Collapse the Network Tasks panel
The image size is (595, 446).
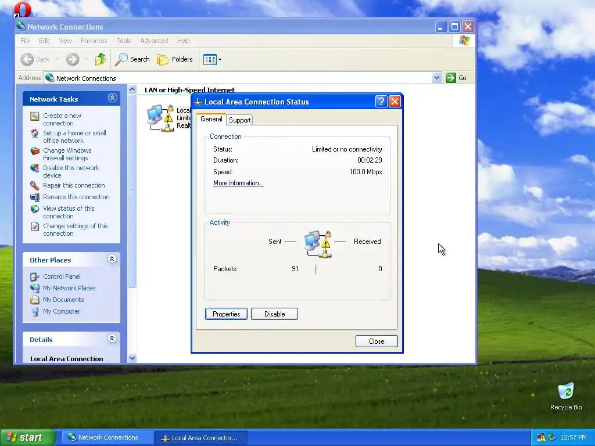coord(112,98)
